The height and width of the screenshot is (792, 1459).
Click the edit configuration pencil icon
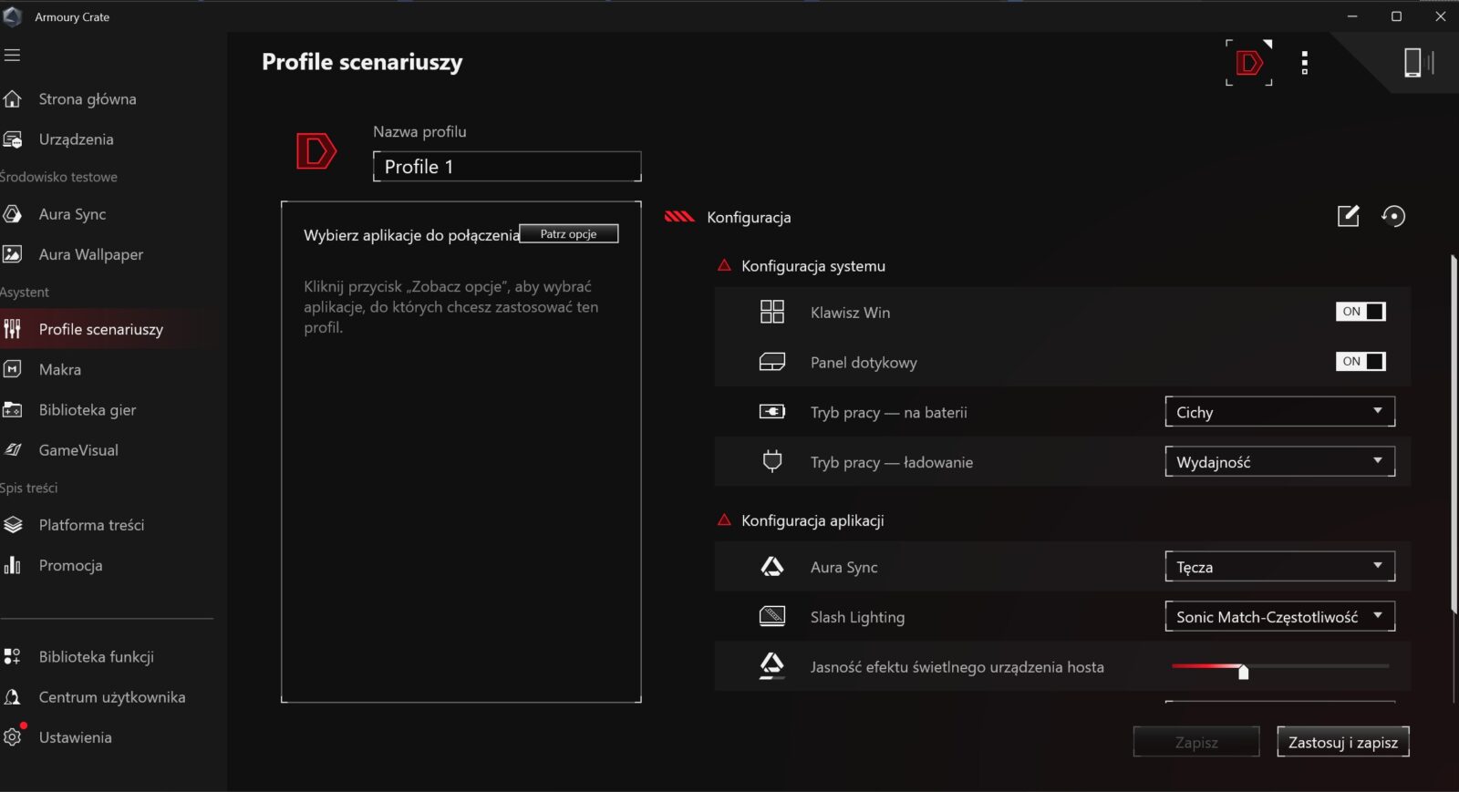(1348, 216)
